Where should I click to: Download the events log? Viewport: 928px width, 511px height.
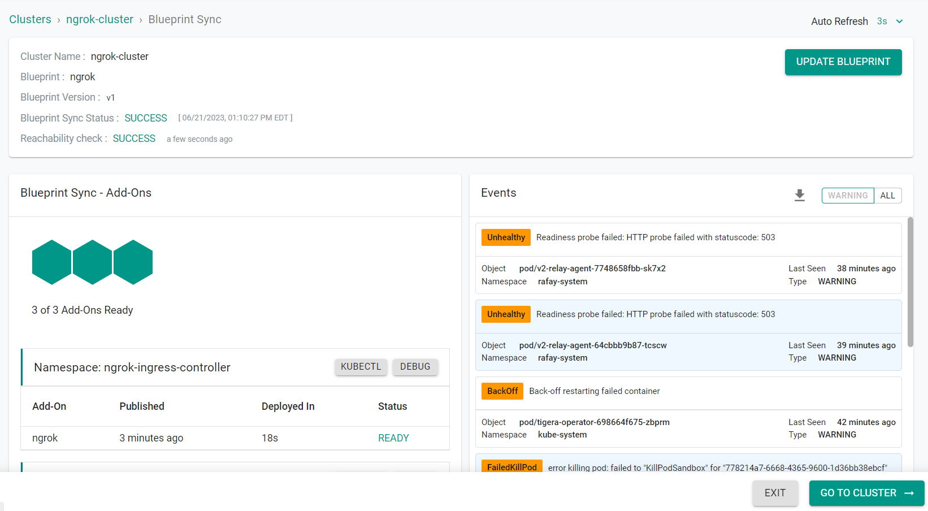tap(799, 195)
